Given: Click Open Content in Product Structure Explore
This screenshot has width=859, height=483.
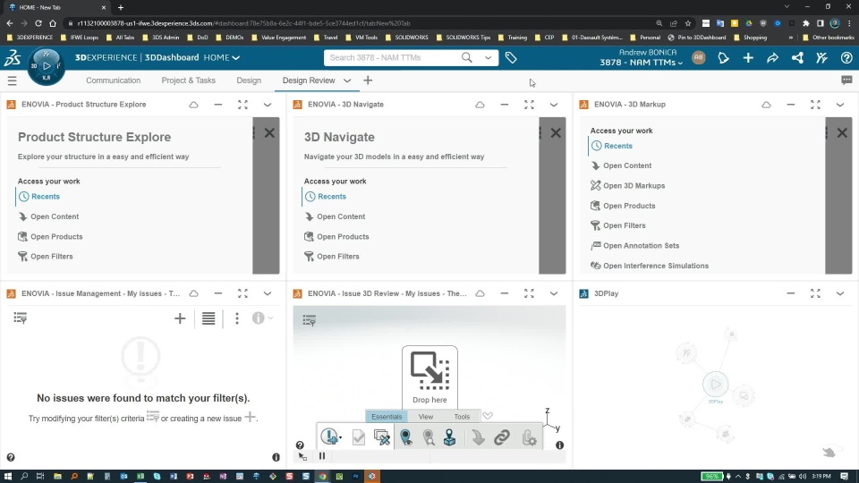Looking at the screenshot, I should tap(48, 216).
